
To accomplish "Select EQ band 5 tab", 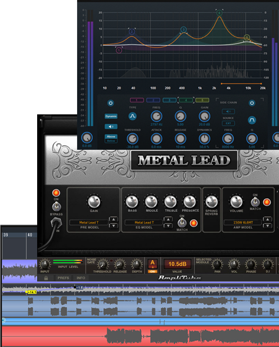I will click(202, 100).
